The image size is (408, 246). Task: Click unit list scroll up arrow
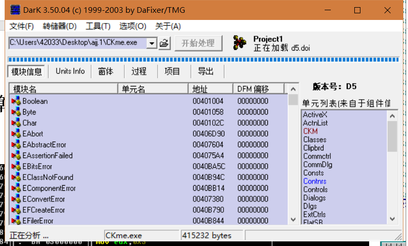point(392,116)
